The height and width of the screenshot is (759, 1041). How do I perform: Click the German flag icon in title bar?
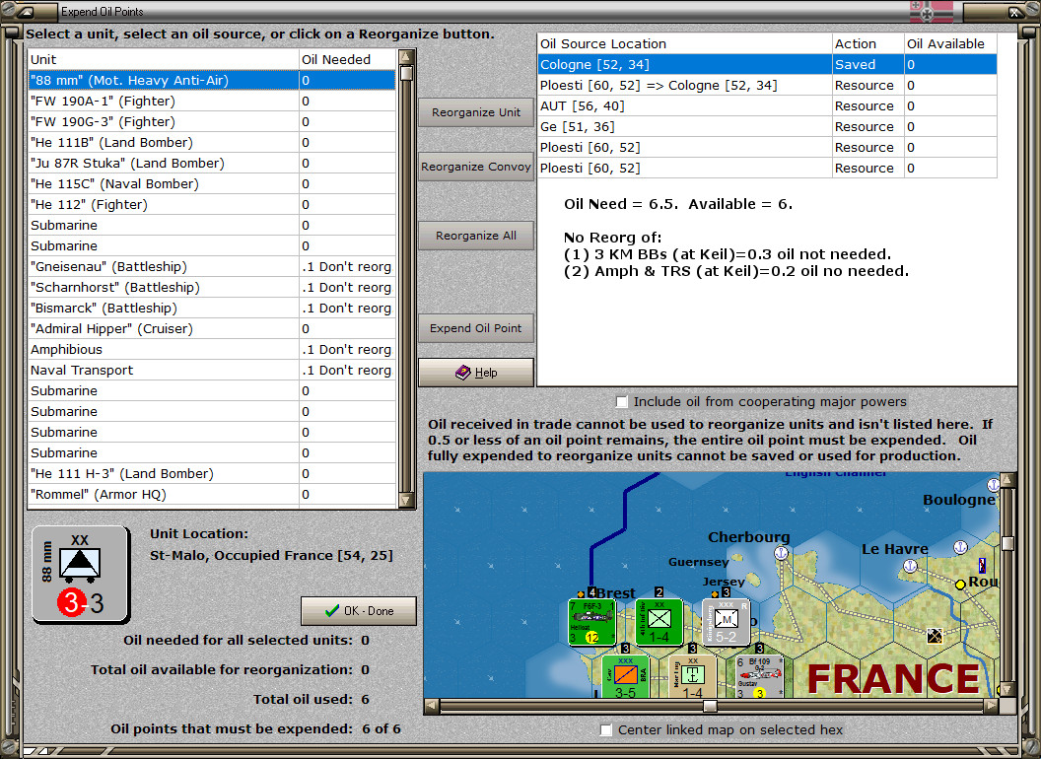[x=931, y=11]
